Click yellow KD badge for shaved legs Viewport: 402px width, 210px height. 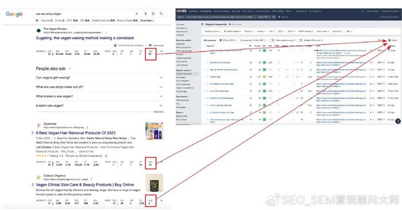264,77
